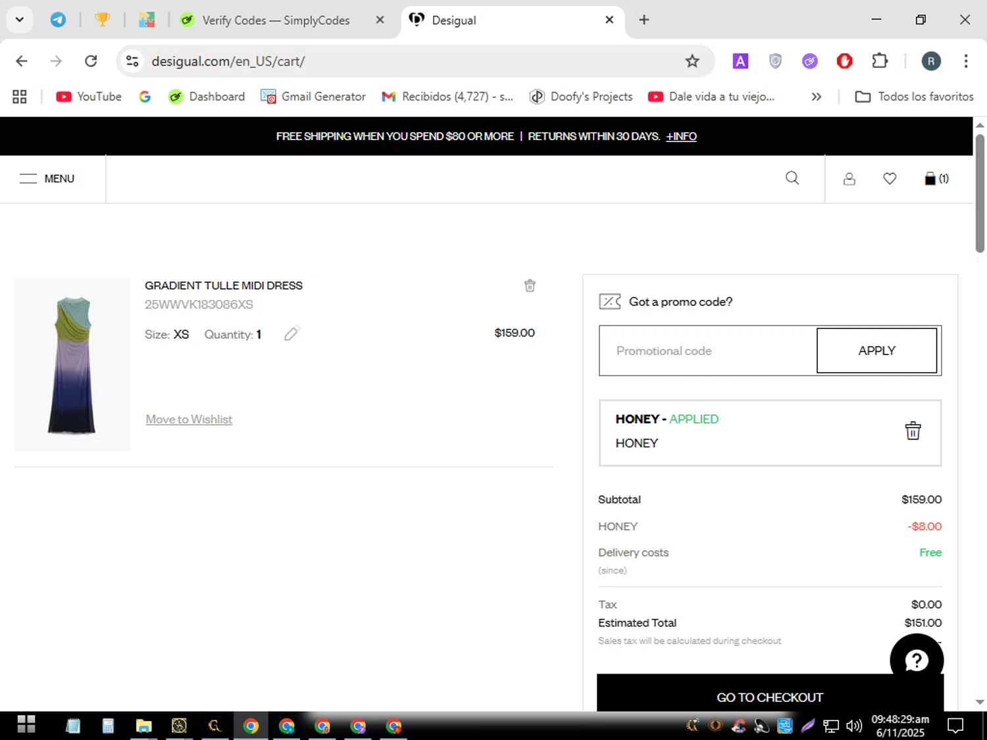This screenshot has height=740, width=987.
Task: Open the calculator app in taskbar
Action: click(x=108, y=726)
